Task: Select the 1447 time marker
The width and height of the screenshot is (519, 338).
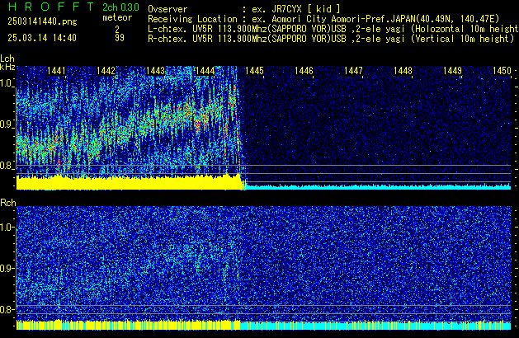Action: [x=353, y=71]
